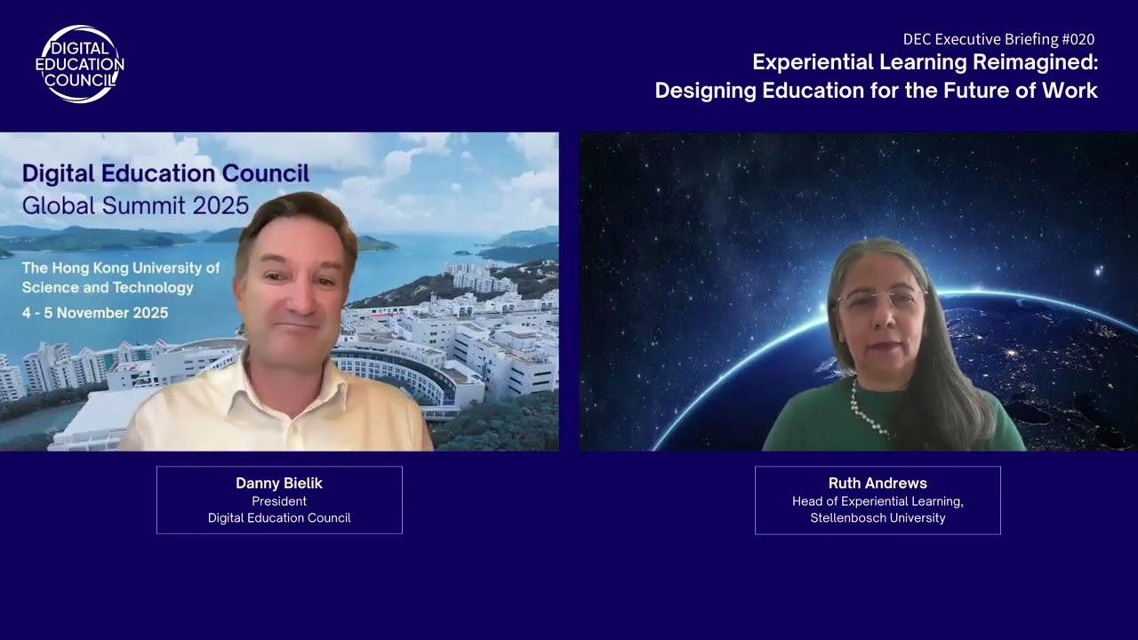The width and height of the screenshot is (1138, 640).
Task: Click the Danny Bielik name card
Action: (x=279, y=500)
